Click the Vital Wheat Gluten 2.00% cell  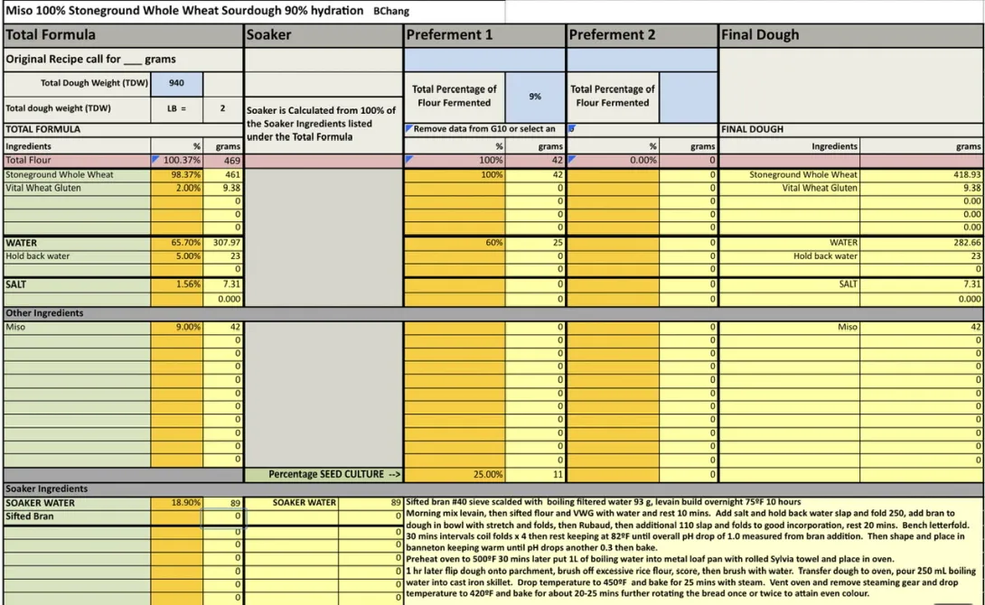click(x=176, y=189)
